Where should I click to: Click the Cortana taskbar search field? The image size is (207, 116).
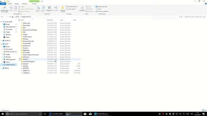[x=24, y=114]
